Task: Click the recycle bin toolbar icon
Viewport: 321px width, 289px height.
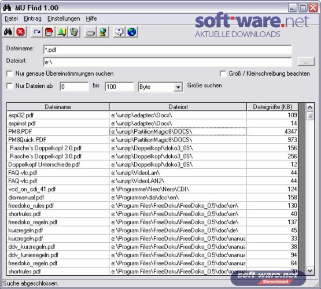Action: (x=74, y=32)
